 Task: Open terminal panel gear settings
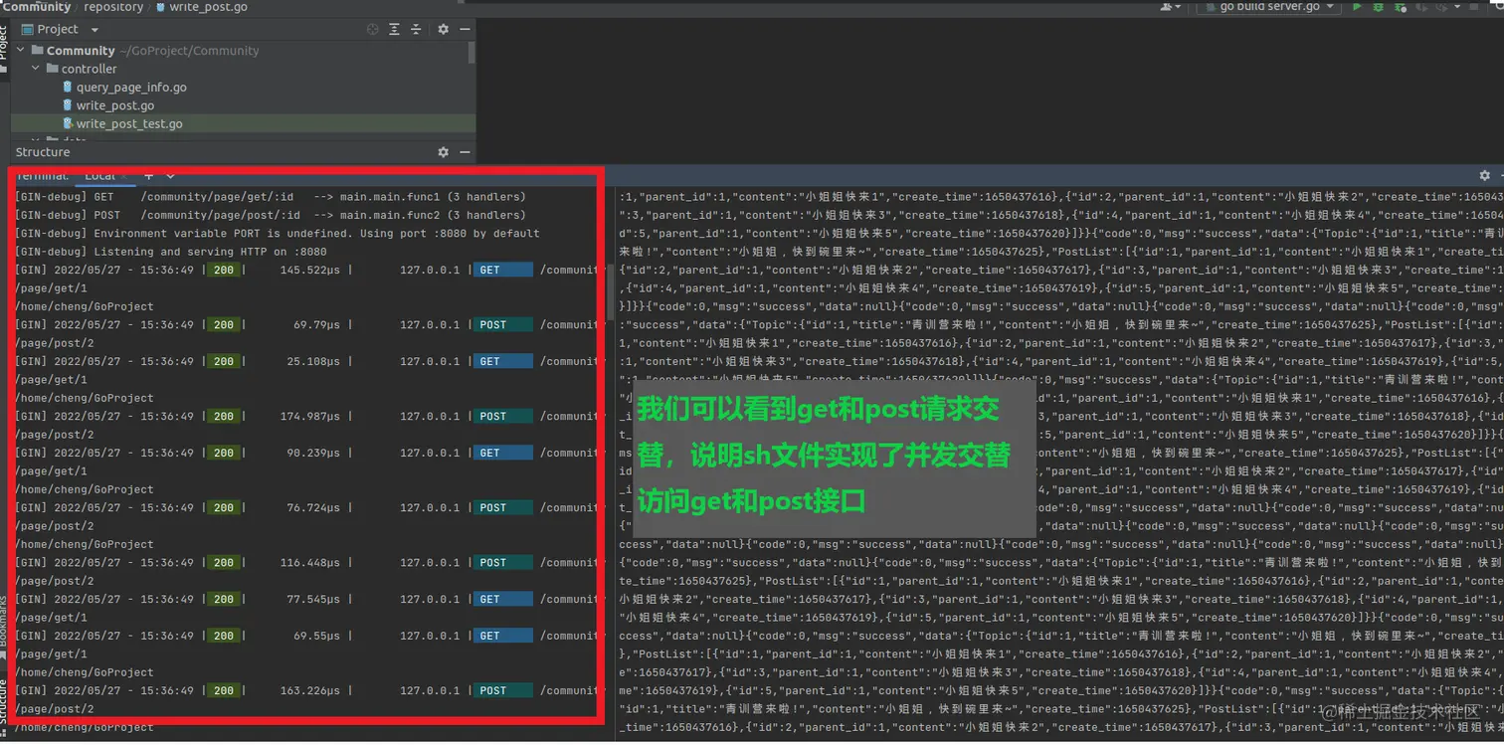point(1485,176)
